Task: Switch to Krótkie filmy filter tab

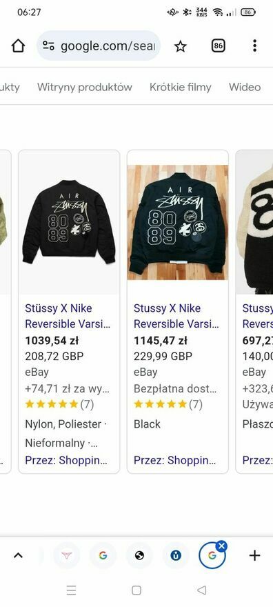Action: [181, 87]
